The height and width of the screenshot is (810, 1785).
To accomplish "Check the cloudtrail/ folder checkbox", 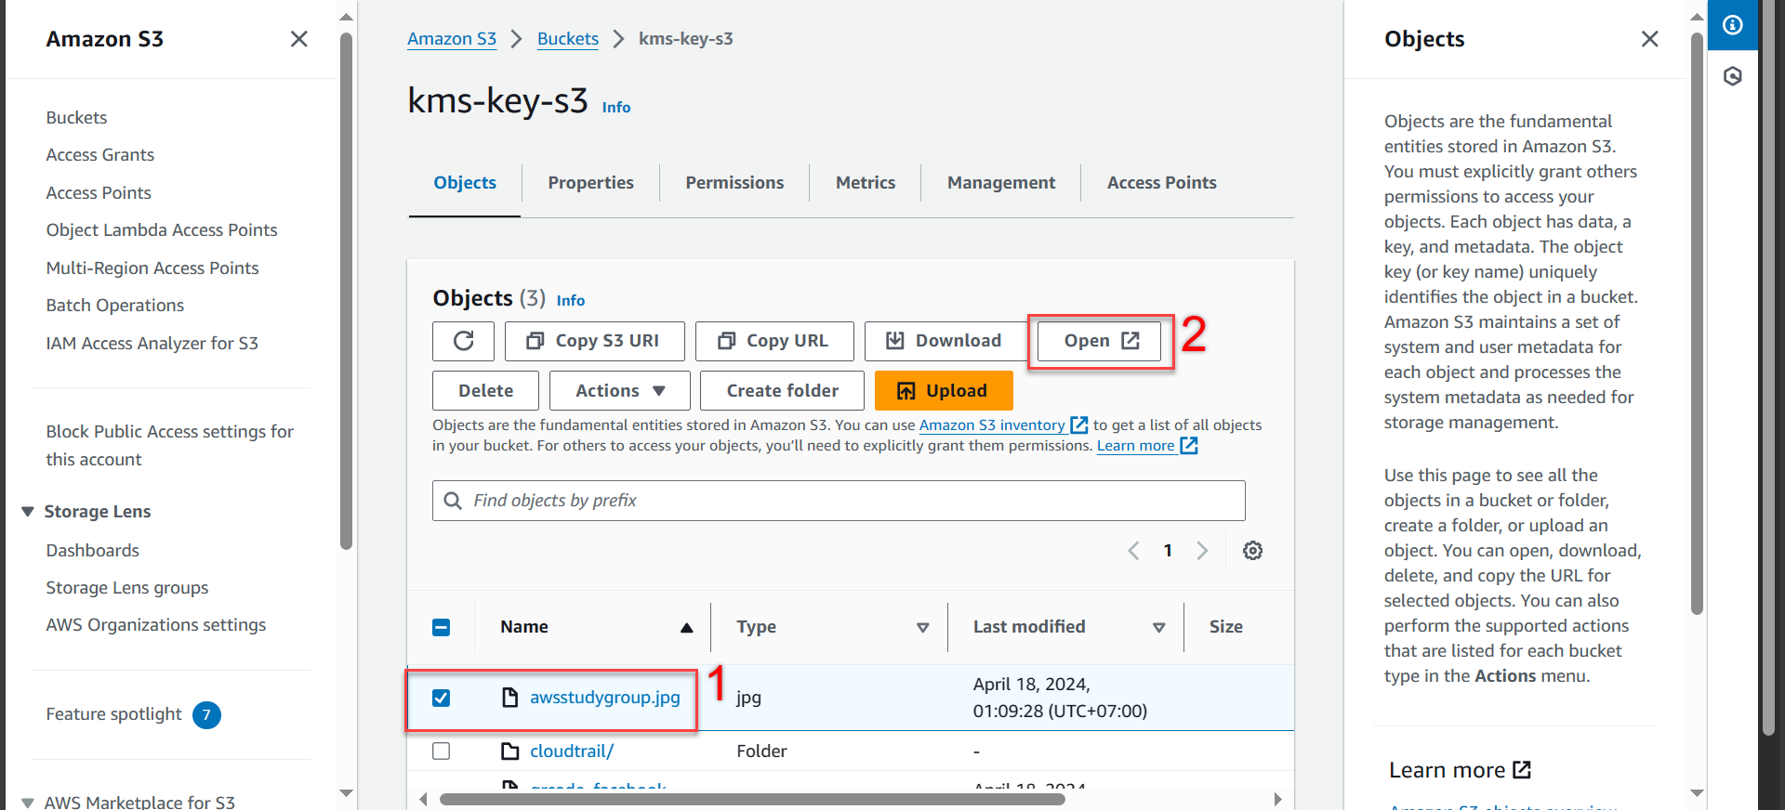I will (442, 751).
